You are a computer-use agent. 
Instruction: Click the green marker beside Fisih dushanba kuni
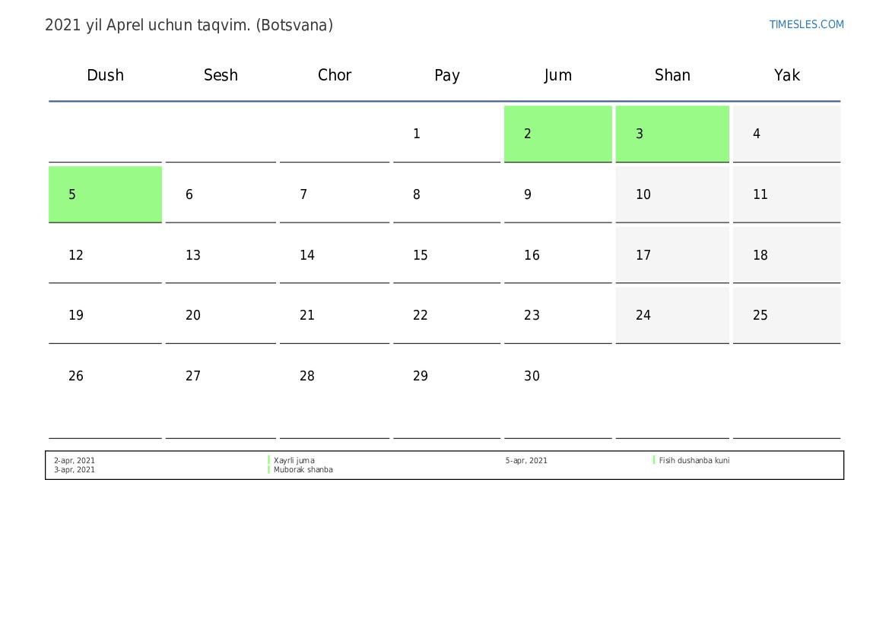tap(654, 459)
